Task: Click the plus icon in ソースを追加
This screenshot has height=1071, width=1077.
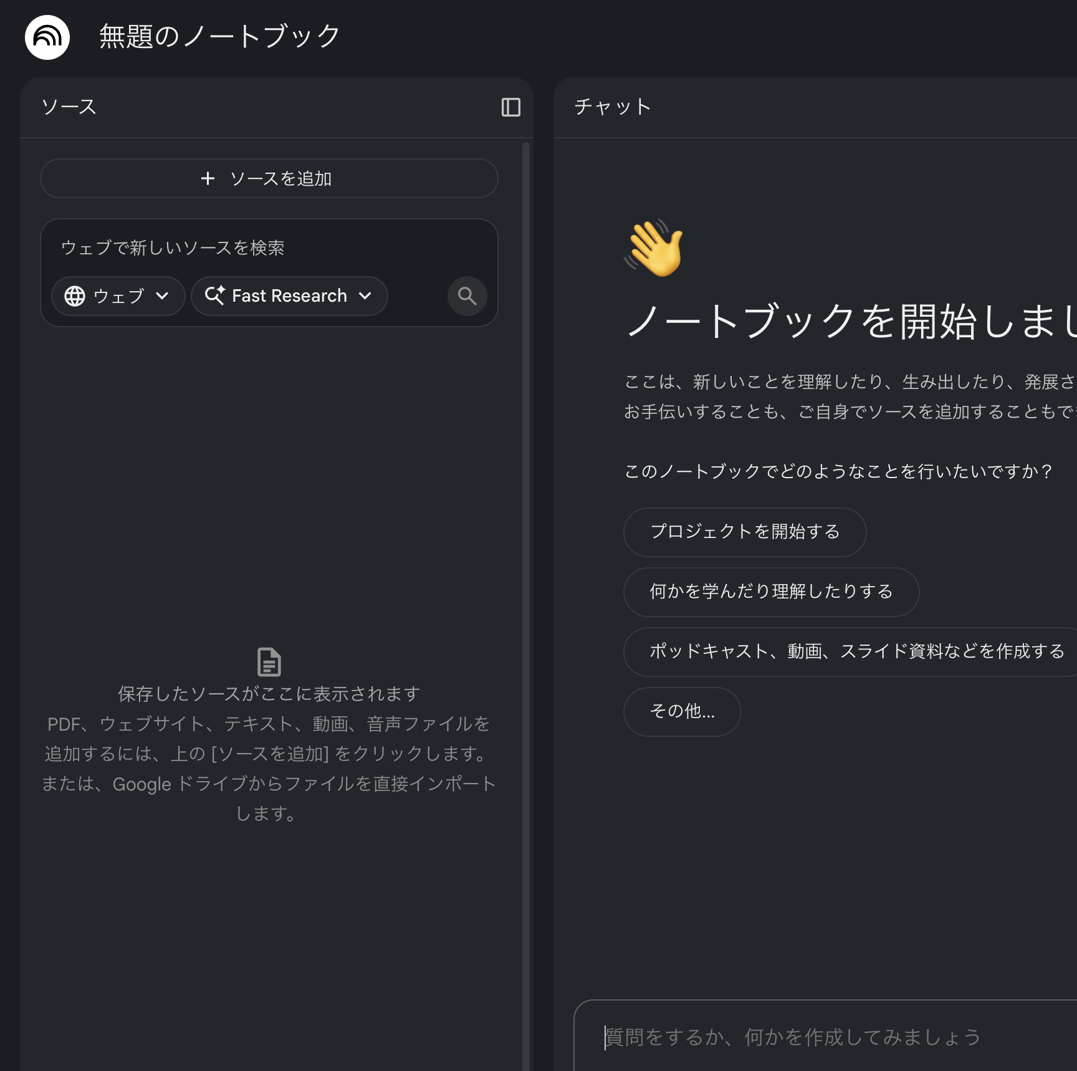Action: click(x=208, y=179)
